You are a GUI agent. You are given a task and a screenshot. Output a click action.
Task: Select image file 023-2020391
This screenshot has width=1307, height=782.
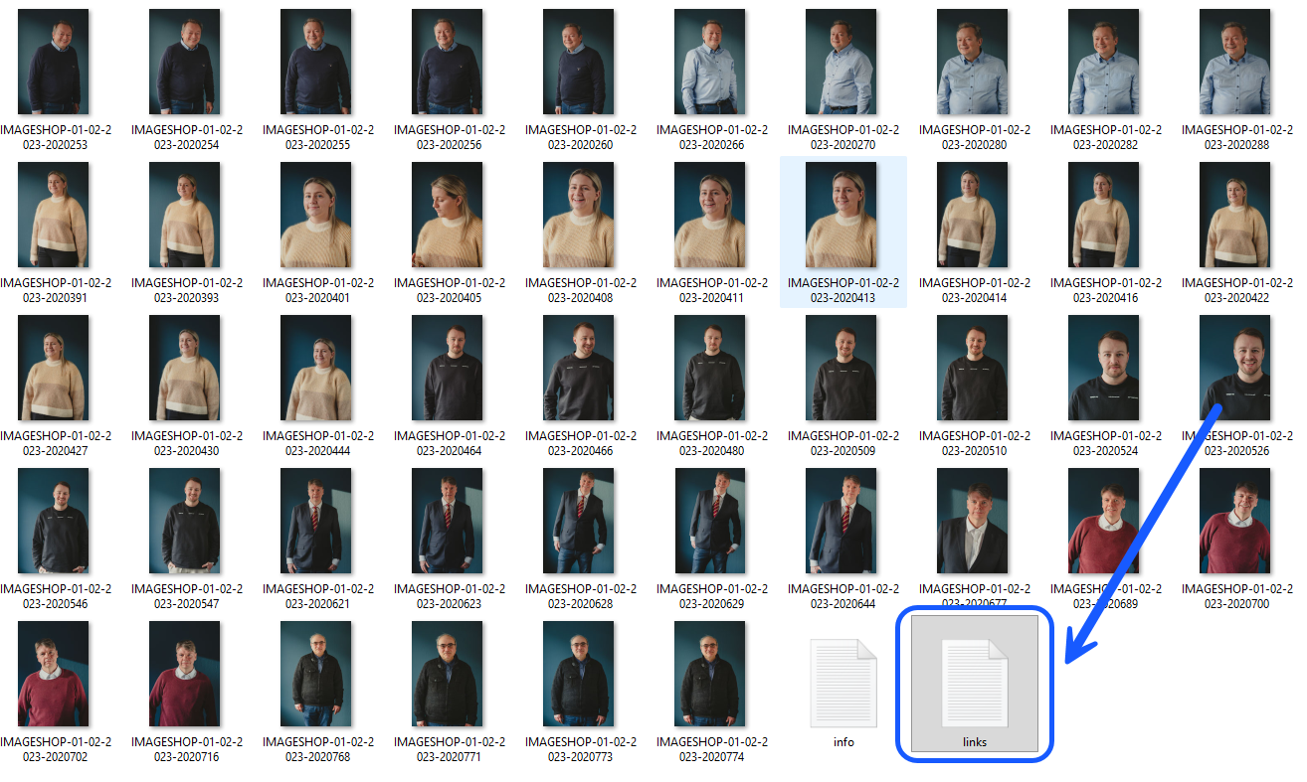click(55, 216)
